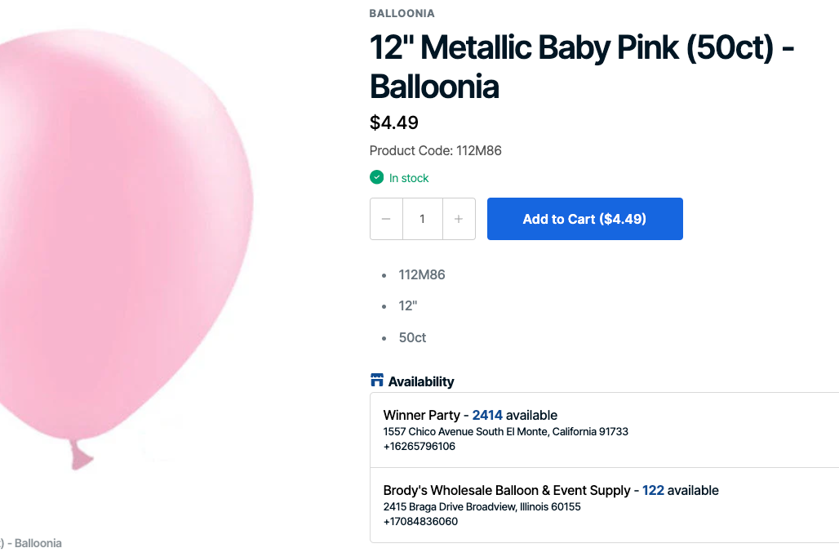Image resolution: width=839 pixels, height=557 pixels.
Task: Click the Broadview, Illinois address
Action: click(482, 506)
